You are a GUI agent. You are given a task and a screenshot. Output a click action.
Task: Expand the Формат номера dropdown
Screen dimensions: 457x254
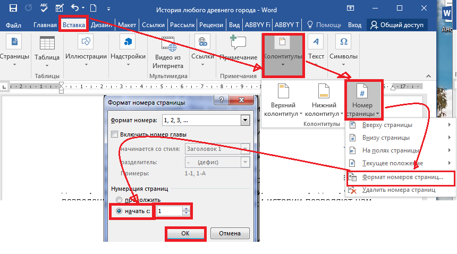(244, 121)
